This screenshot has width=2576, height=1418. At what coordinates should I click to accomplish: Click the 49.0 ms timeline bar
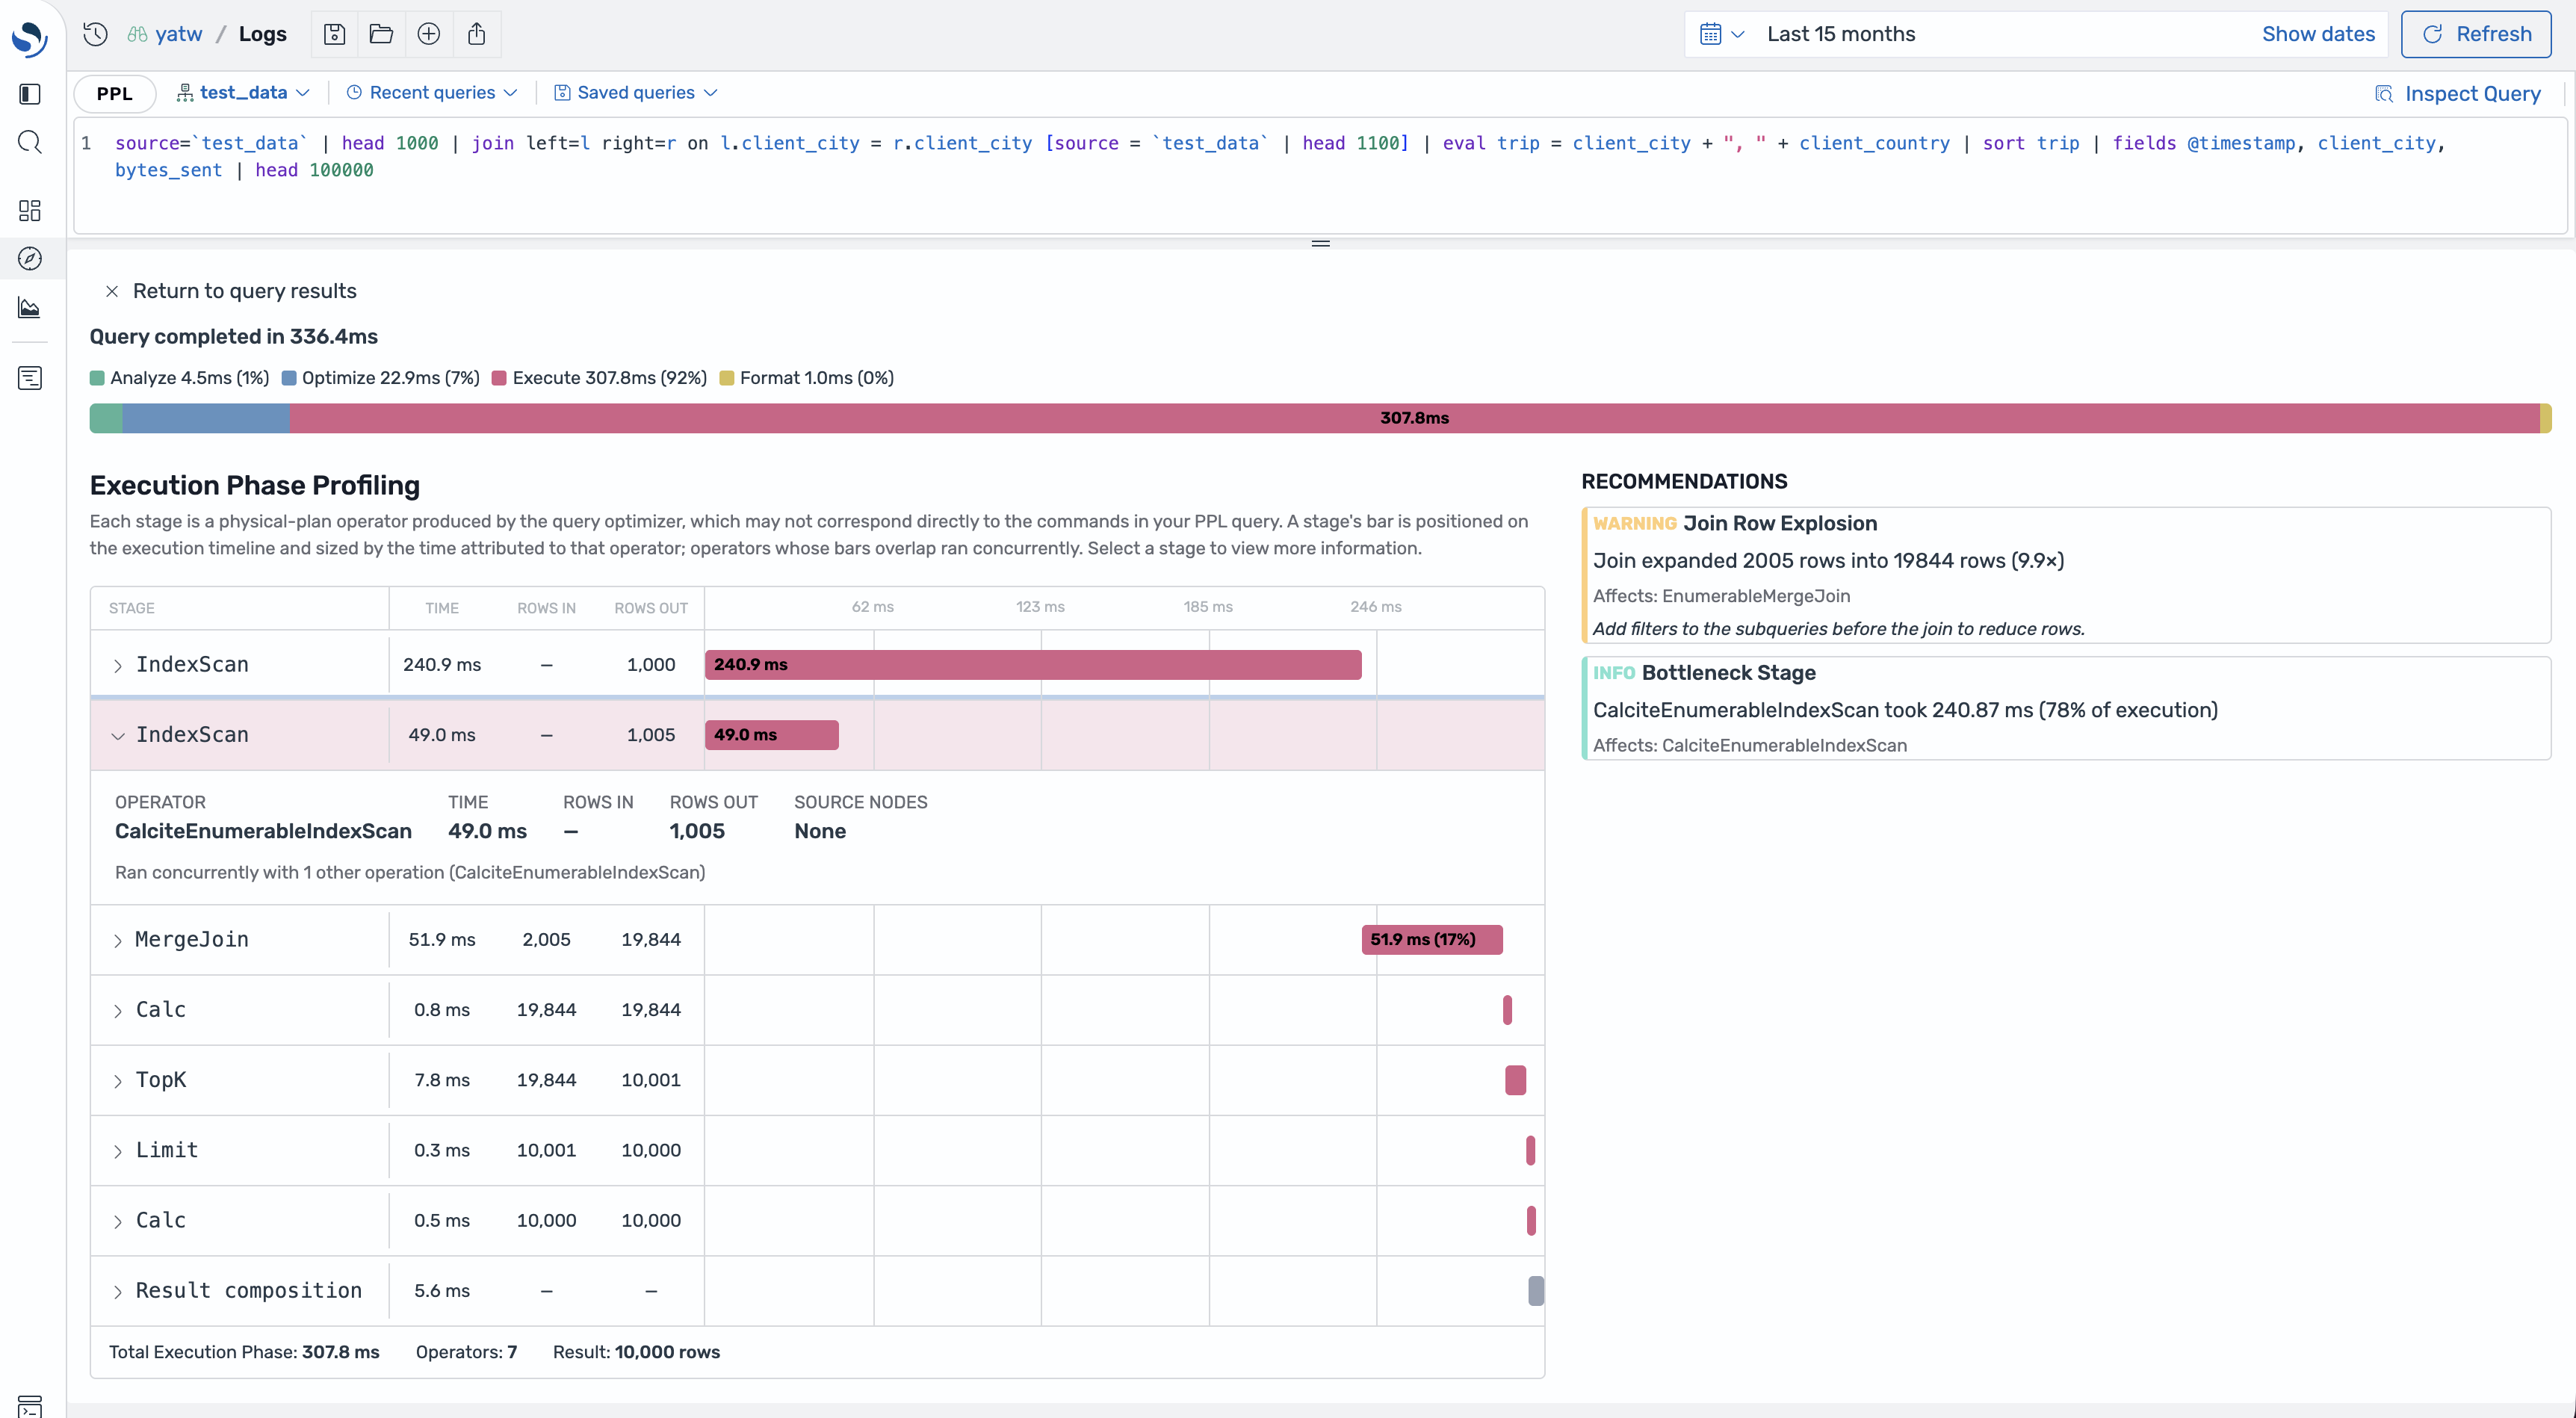coord(771,735)
